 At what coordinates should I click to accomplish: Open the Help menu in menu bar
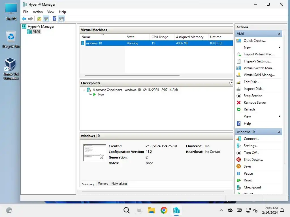(62, 12)
